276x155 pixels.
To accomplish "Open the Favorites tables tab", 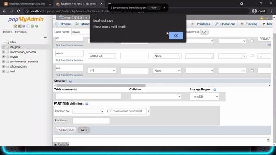I will (x=21, y=32).
